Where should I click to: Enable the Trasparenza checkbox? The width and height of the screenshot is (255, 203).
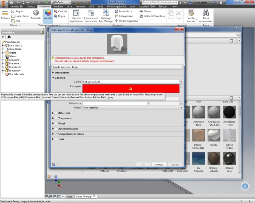56,118
